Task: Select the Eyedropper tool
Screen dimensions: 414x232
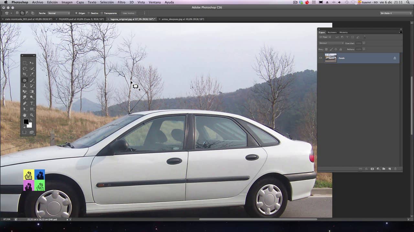Action: coord(32,74)
